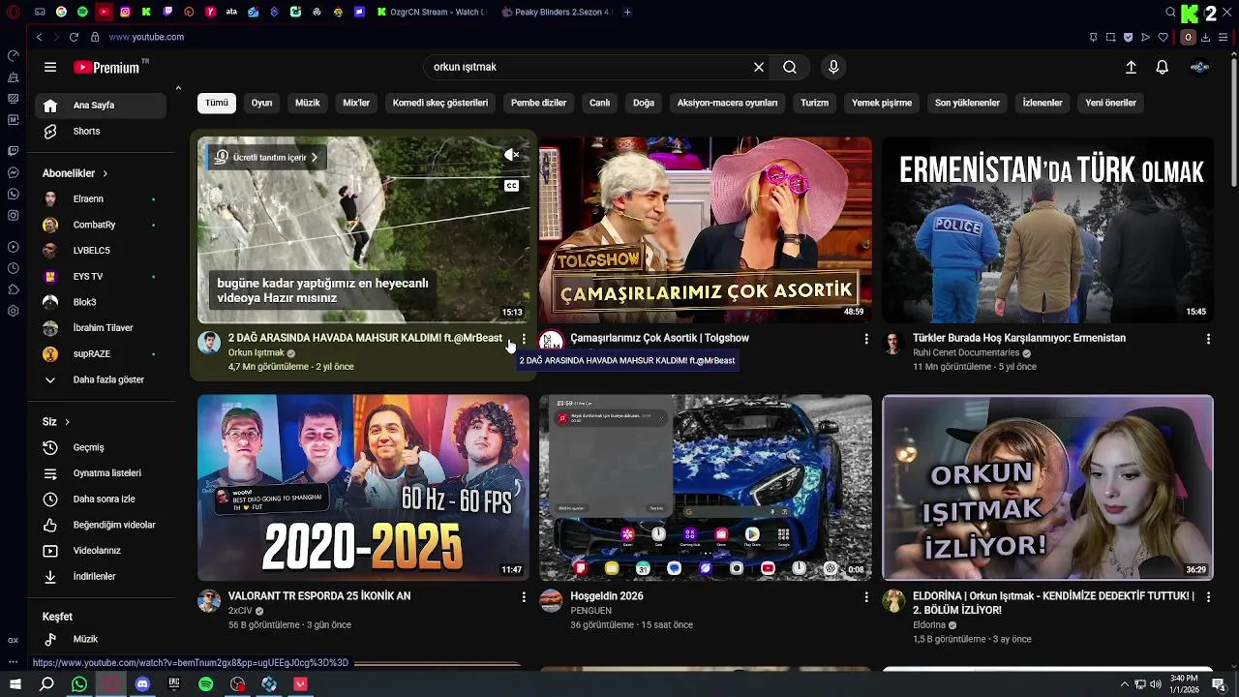Open options menu for 'Çamaşırlarımız Çok Asortik' video

(866, 339)
